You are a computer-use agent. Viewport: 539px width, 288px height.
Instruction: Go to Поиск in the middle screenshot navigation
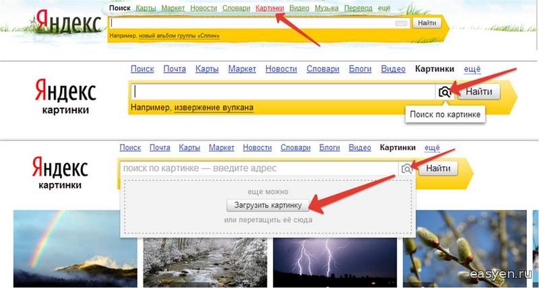click(142, 69)
